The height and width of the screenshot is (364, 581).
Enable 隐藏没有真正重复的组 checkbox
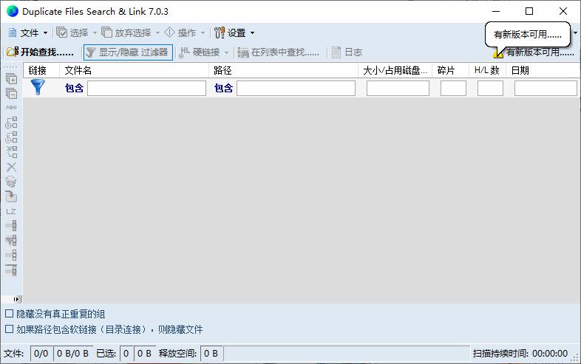[10, 314]
